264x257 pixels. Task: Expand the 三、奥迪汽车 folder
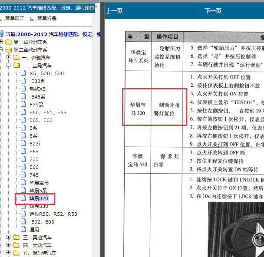point(8,237)
